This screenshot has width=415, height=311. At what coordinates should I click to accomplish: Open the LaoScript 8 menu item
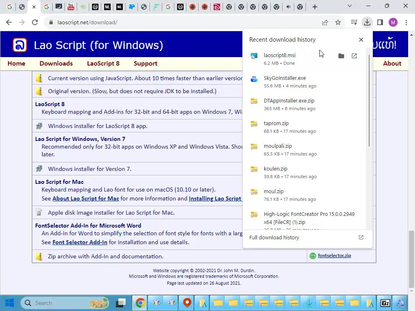pos(103,64)
